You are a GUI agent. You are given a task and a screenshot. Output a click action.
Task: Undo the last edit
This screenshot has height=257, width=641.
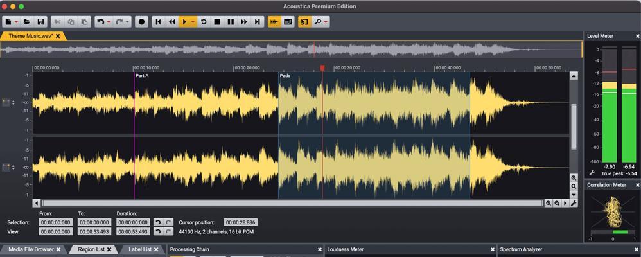(100, 22)
